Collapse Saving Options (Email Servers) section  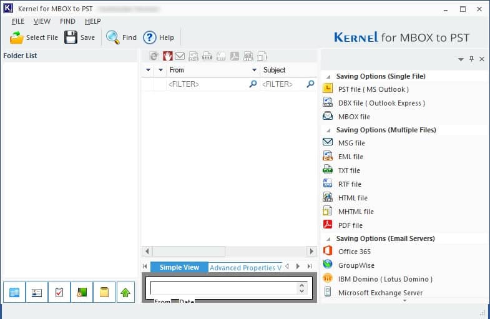[328, 239]
